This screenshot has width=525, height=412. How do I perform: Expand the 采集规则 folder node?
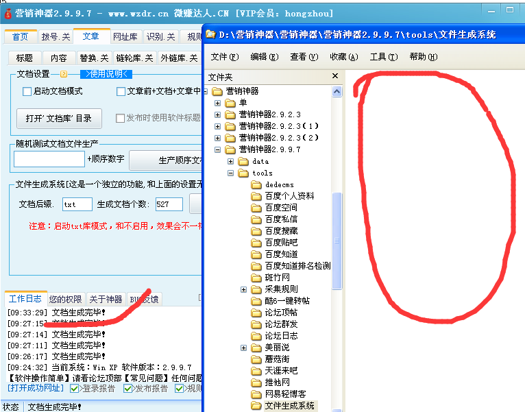243,289
